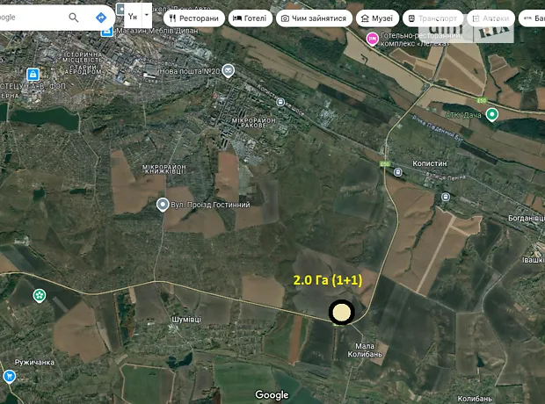Viewport: 545px width, 404px height.
Task: Click the blue shopping pin near Старий Аеродром
Action: pyautogui.click(x=33, y=74)
